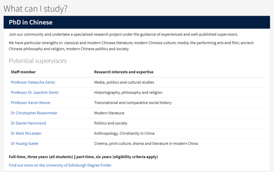The width and height of the screenshot is (274, 172).
Task: Open Dr Mark McLeister's profile
Action: click(x=26, y=133)
